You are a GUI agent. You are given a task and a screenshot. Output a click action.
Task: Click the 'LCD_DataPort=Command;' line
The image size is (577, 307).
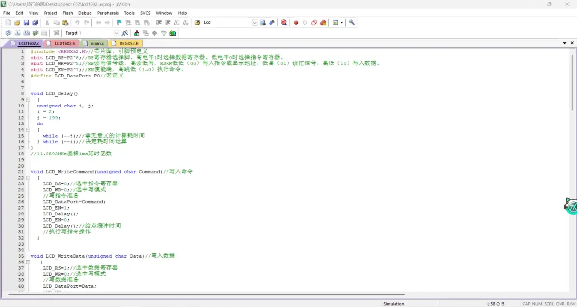coord(74,202)
